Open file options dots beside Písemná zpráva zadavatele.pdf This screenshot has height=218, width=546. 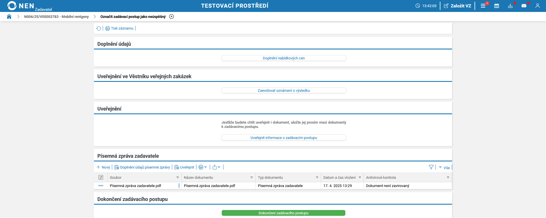click(x=179, y=186)
